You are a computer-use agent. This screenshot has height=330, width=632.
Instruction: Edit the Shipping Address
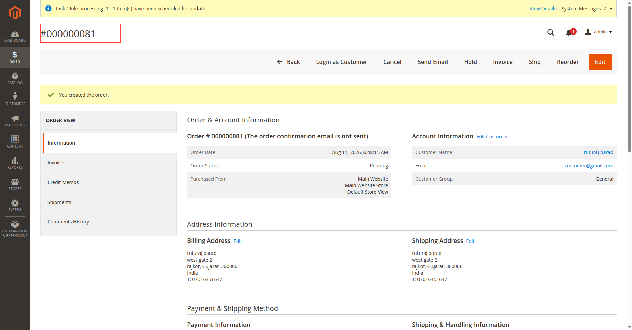click(x=470, y=241)
